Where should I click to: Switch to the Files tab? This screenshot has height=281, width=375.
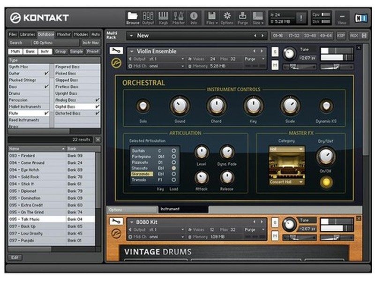coord(13,34)
